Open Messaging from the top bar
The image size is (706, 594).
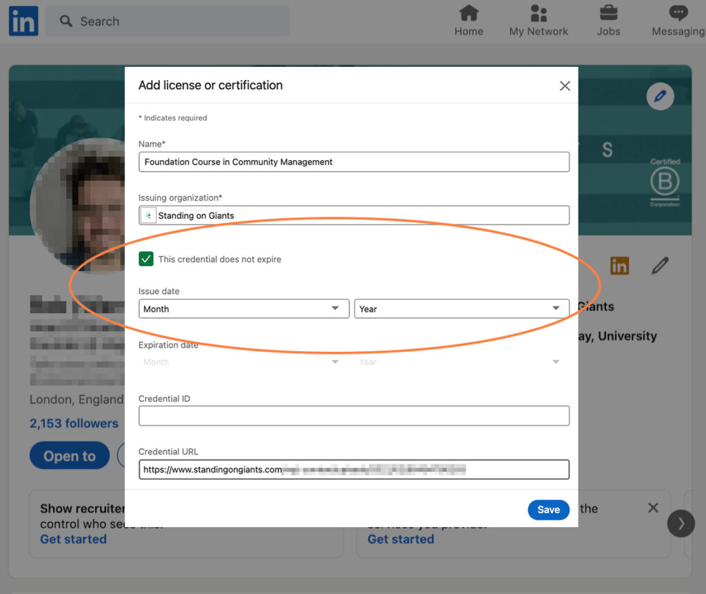pyautogui.click(x=678, y=21)
